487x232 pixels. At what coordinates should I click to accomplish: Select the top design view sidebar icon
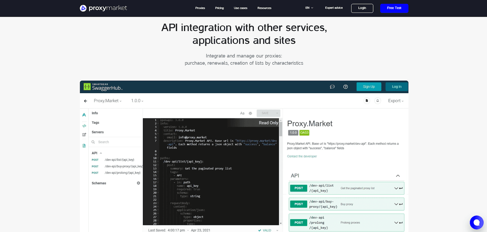pos(84,115)
